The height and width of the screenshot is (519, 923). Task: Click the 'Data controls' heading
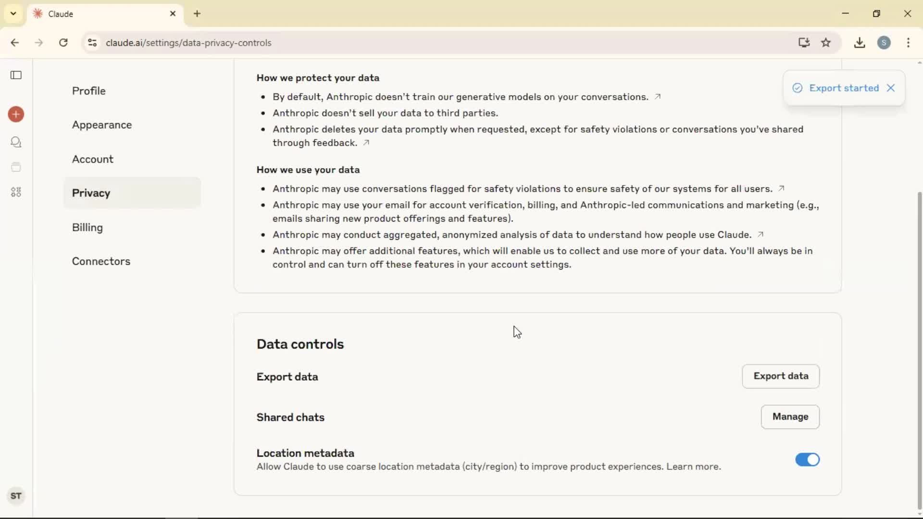tap(300, 344)
